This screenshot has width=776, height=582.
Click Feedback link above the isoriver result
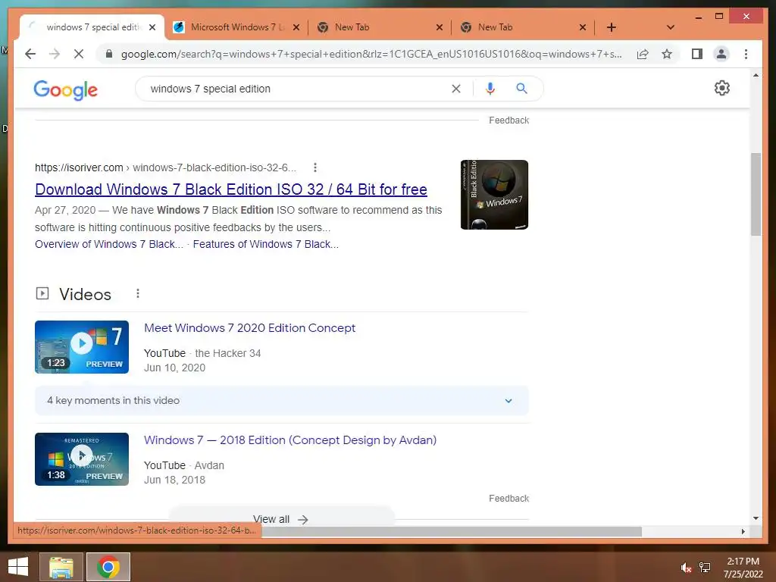pyautogui.click(x=508, y=120)
